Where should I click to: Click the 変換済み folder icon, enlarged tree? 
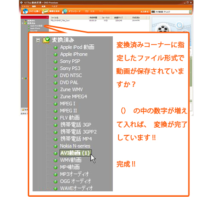pos(46,40)
